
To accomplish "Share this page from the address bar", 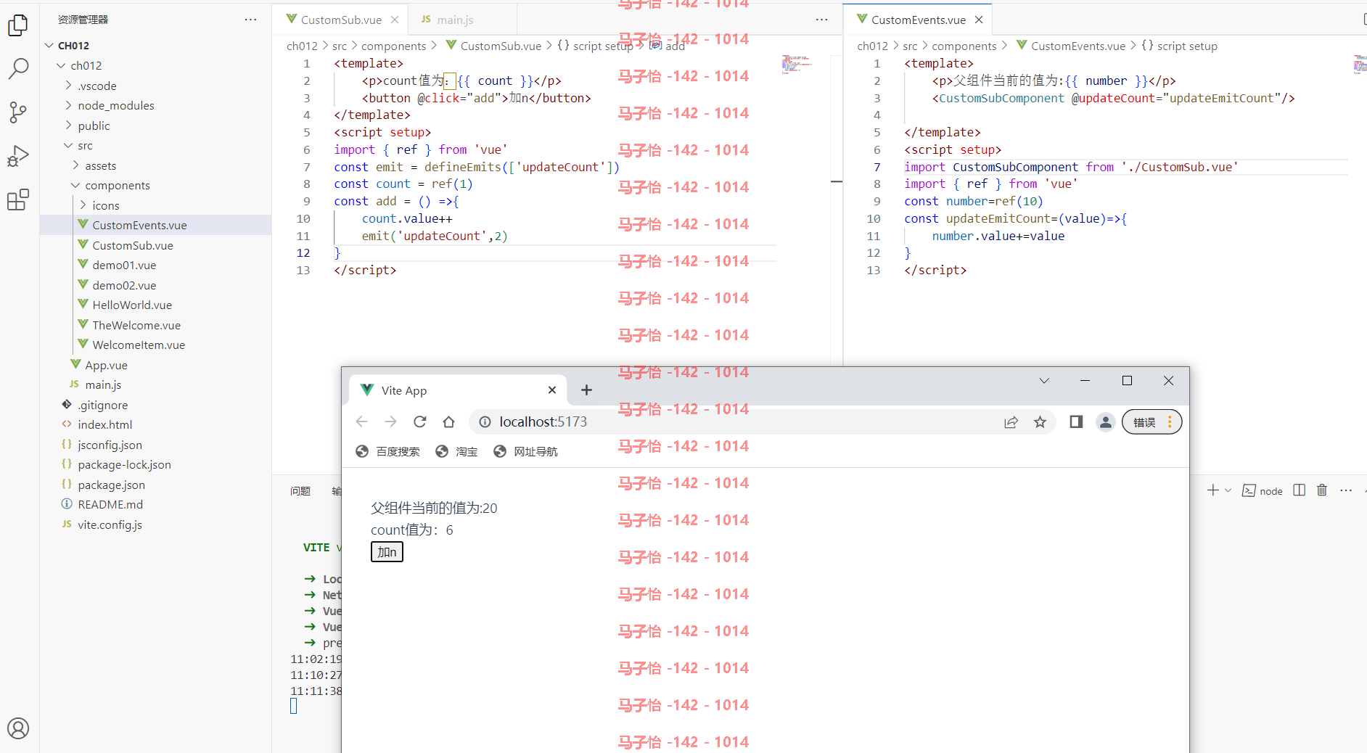I will 1011,421.
